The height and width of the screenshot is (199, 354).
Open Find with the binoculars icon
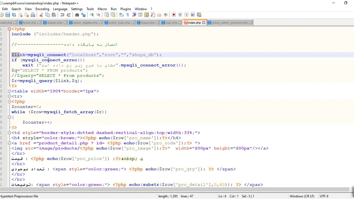tap(77, 15)
